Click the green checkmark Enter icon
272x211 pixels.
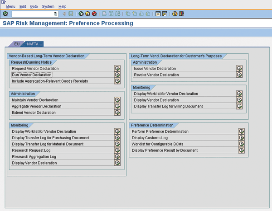tap(5, 14)
